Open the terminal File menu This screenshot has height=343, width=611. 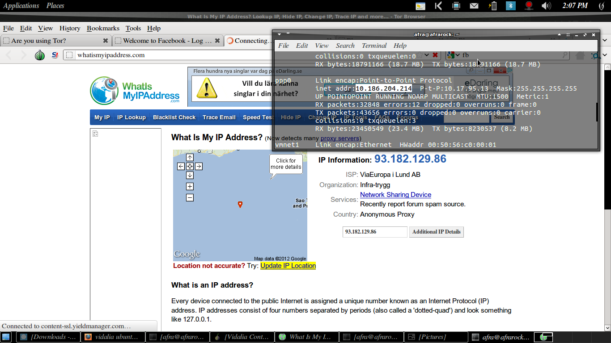coord(284,46)
